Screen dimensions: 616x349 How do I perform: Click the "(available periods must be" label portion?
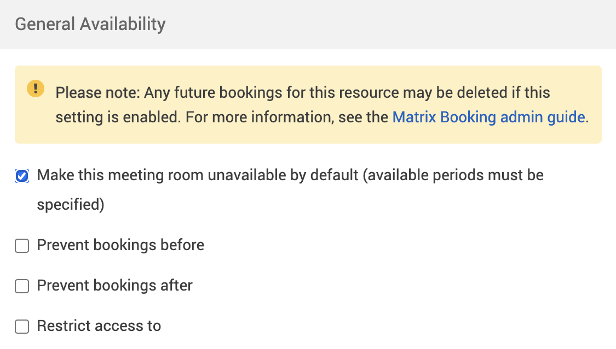(x=453, y=175)
